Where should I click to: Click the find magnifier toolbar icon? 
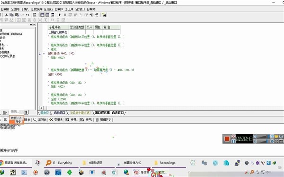[35, 15]
